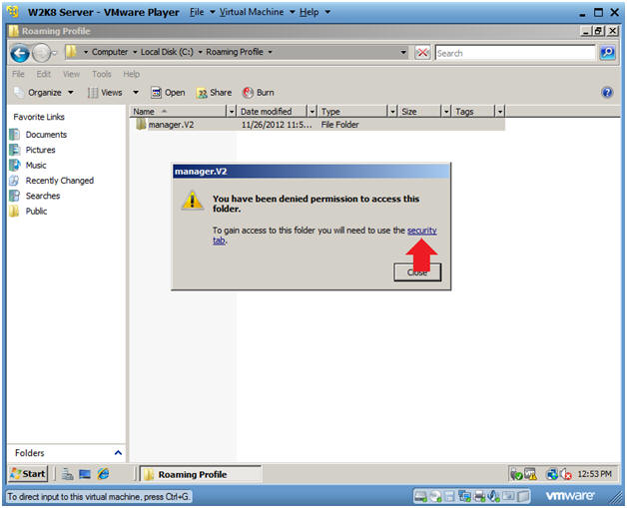Screen dimensions: 627x508
Task: Launch Internet Explorer from quick launch
Action: point(103,474)
